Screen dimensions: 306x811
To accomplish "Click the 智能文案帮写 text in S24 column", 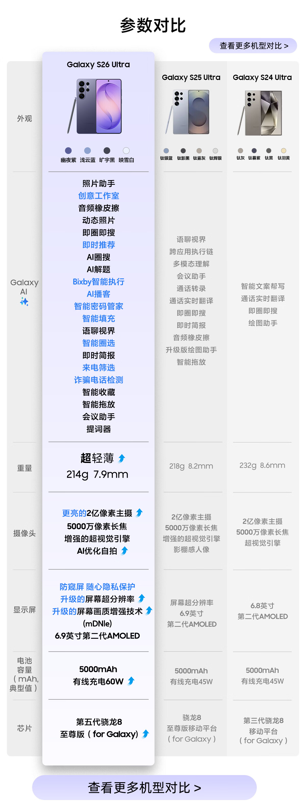I will click(263, 286).
